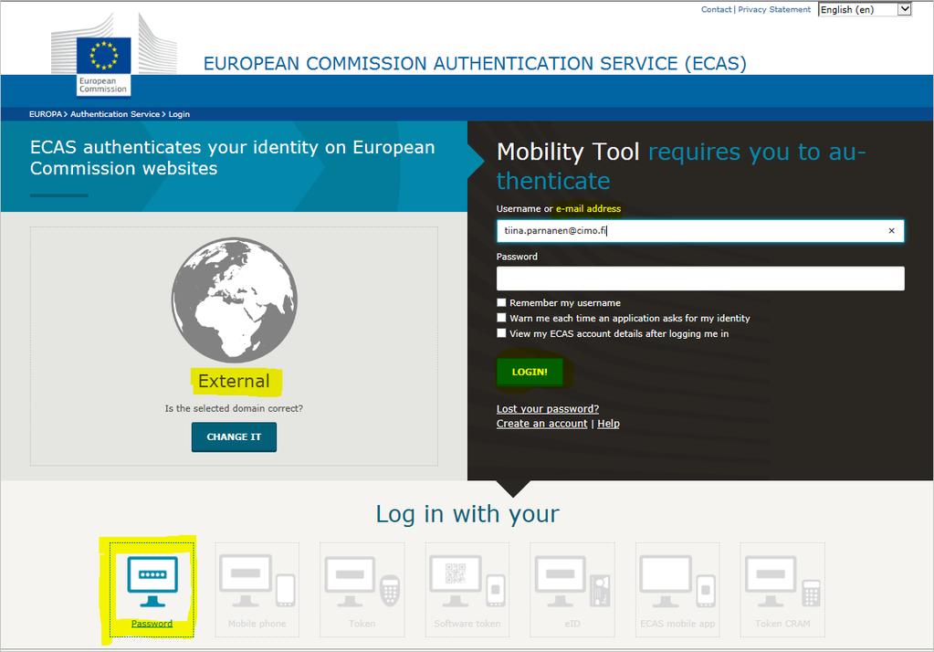Open the English (en) language dropdown

pos(865,9)
